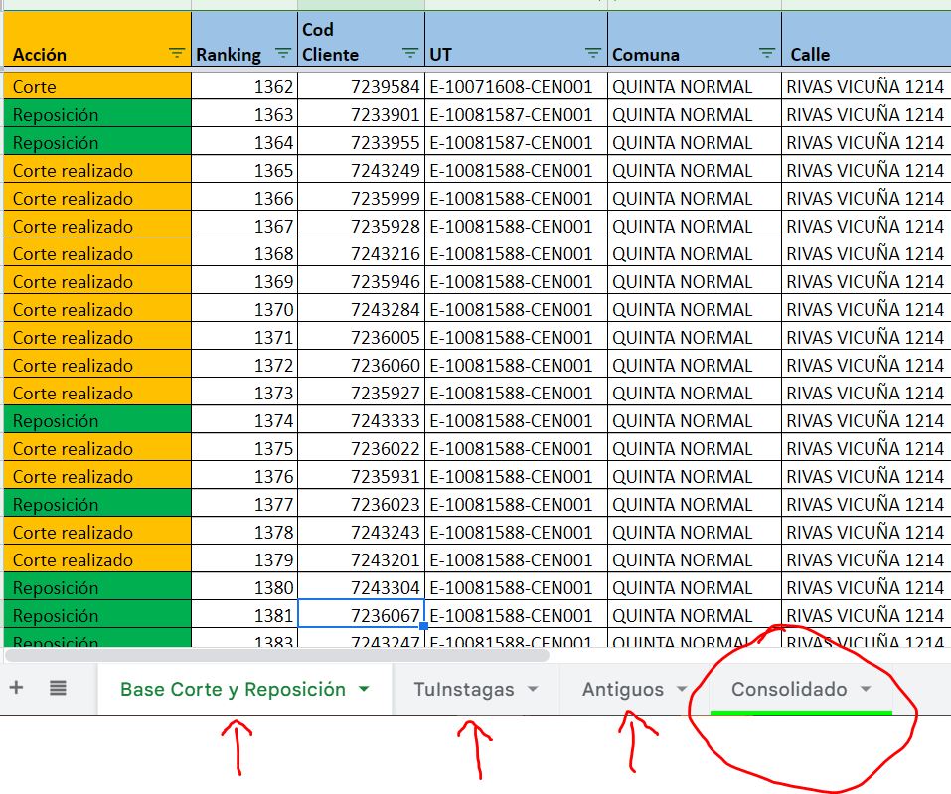Open Base Corte y Reposición tab dropdown arrow
Image resolution: width=951 pixels, height=794 pixels.
coord(364,689)
